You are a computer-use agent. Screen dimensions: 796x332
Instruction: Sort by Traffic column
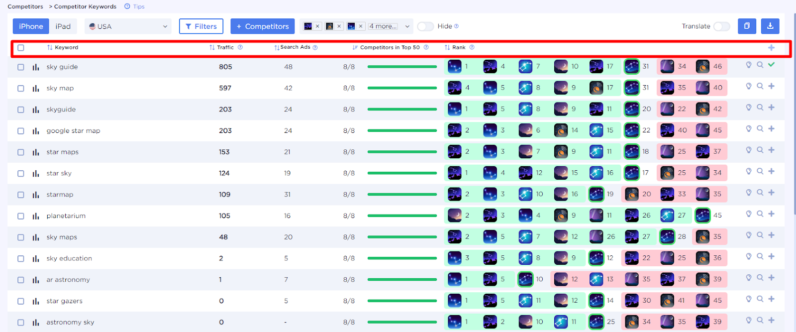[x=222, y=47]
